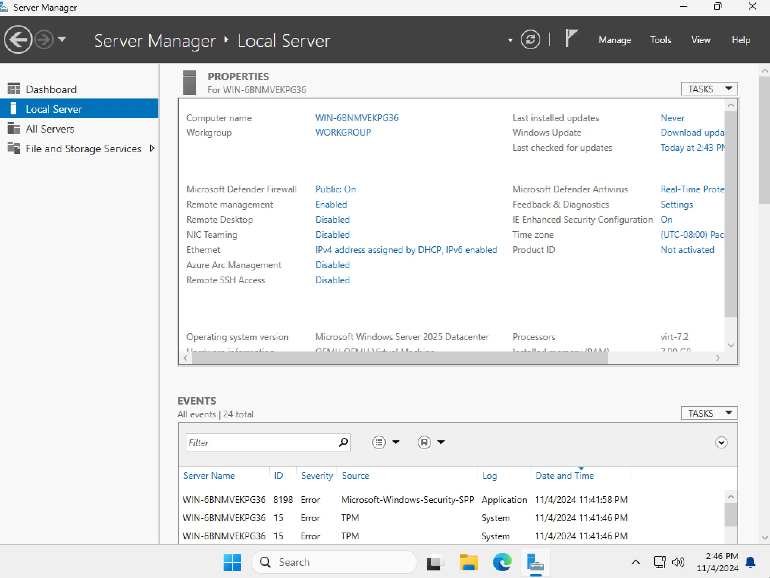Expand the events filter chevron circle
The width and height of the screenshot is (770, 578).
point(721,442)
